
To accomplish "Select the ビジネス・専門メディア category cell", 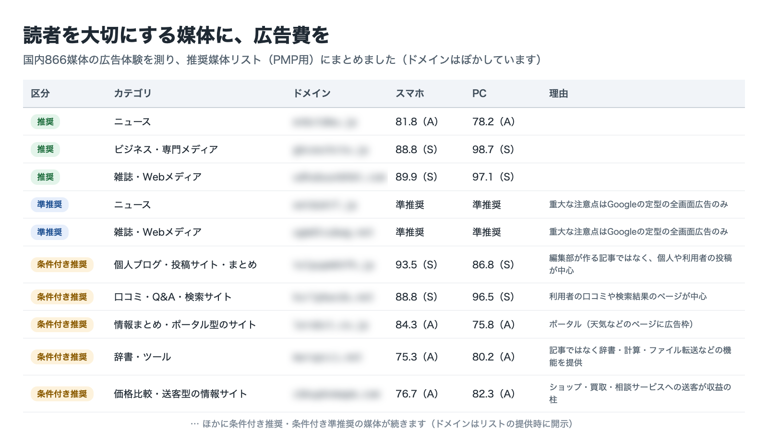I will tap(166, 149).
